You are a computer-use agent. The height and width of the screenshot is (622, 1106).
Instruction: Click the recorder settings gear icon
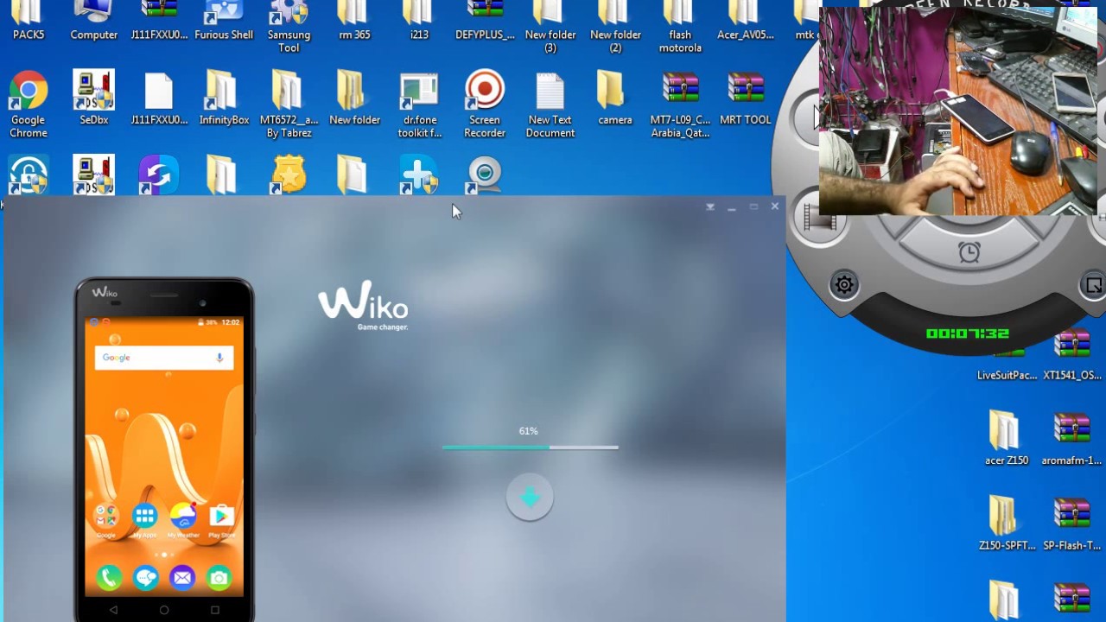click(x=844, y=285)
